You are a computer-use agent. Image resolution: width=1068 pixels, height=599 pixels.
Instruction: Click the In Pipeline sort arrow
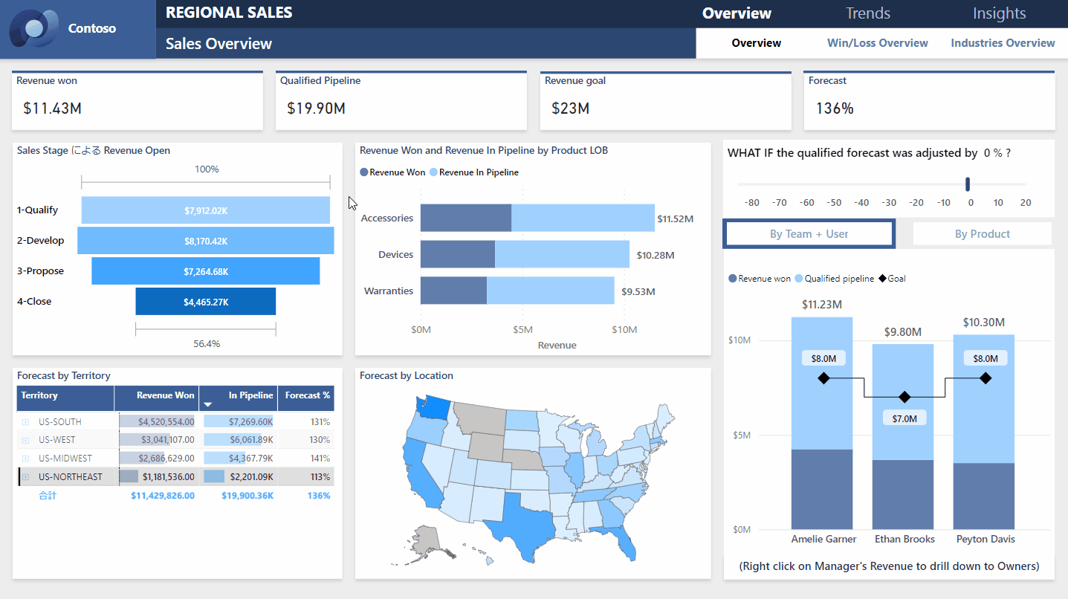pos(208,404)
